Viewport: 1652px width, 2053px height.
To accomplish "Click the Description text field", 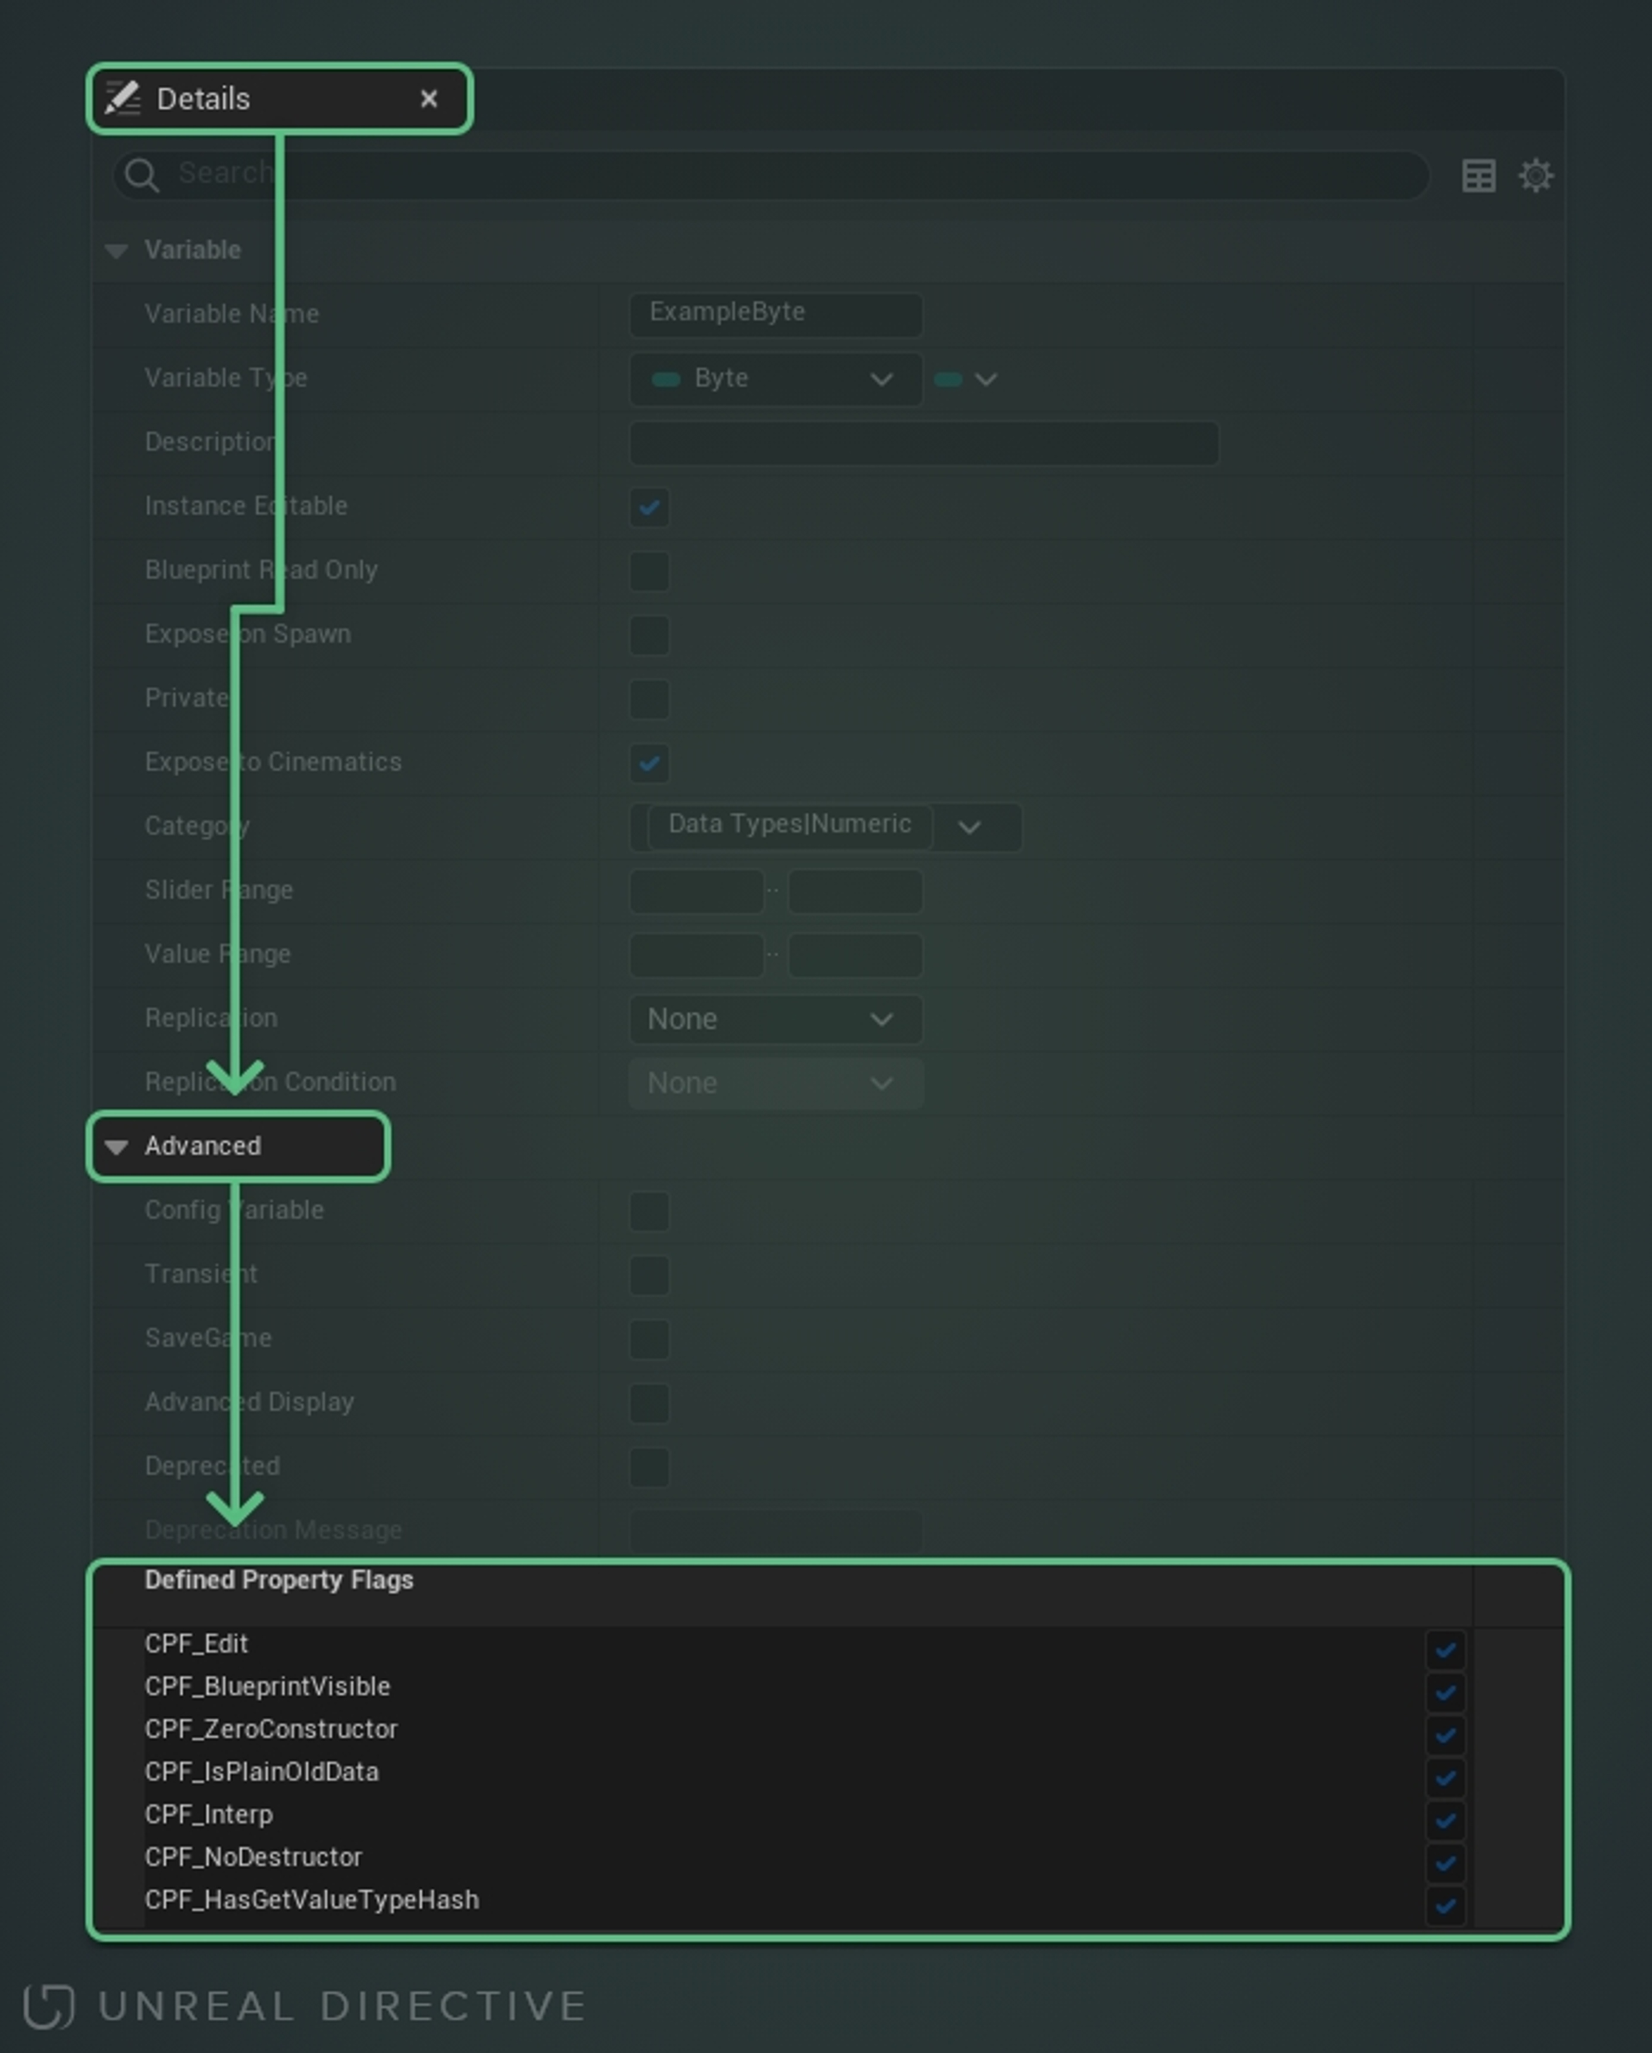I will [x=924, y=443].
